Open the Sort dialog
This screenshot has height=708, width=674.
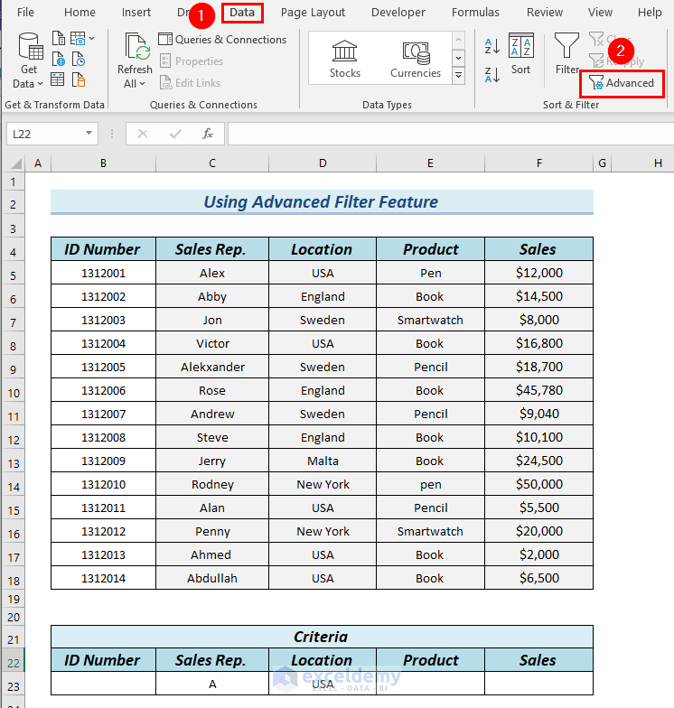(520, 54)
